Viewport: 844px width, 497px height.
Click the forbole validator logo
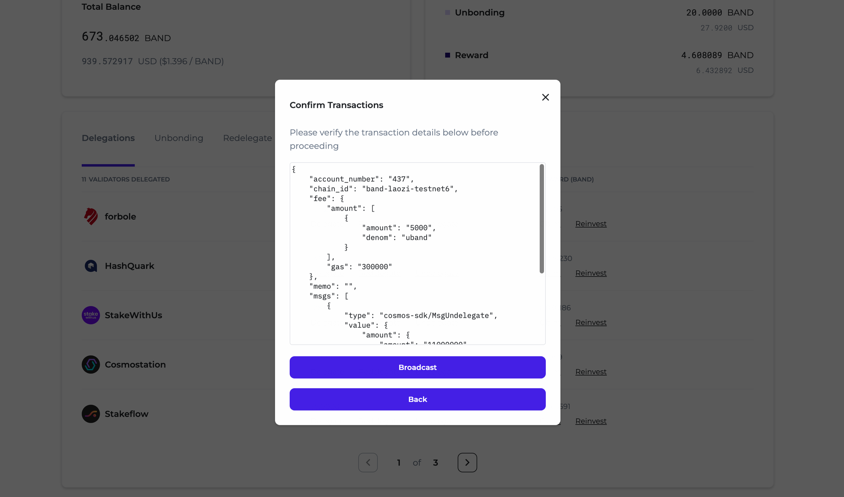pyautogui.click(x=91, y=216)
